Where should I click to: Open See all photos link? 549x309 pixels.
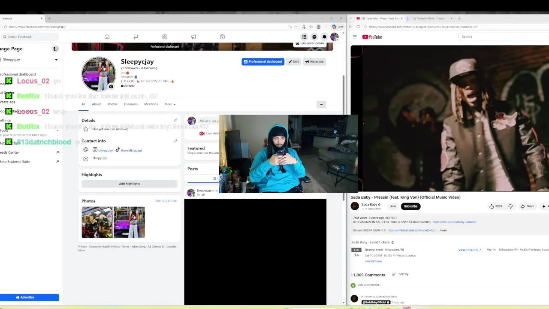pyautogui.click(x=166, y=201)
